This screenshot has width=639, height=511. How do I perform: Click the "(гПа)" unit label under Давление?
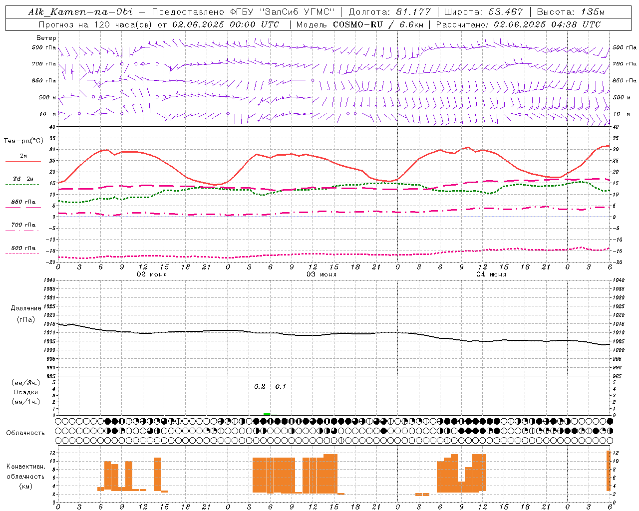pyautogui.click(x=26, y=319)
